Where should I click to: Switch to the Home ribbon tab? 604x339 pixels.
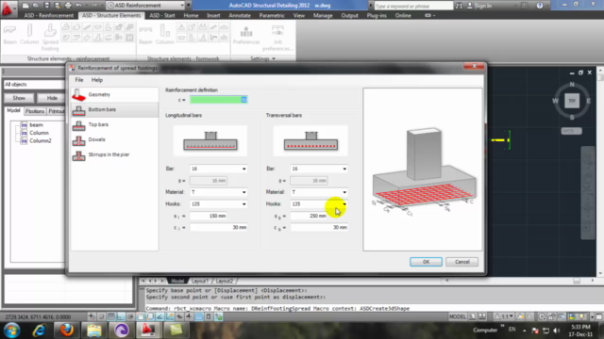(x=191, y=15)
